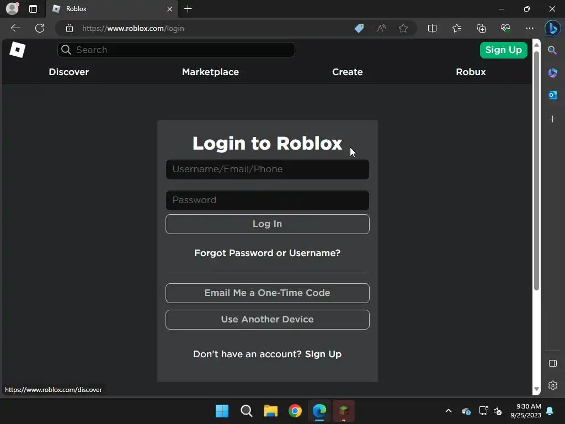The width and height of the screenshot is (565, 424).
Task: Open the muted volume tray icon
Action: (498, 411)
